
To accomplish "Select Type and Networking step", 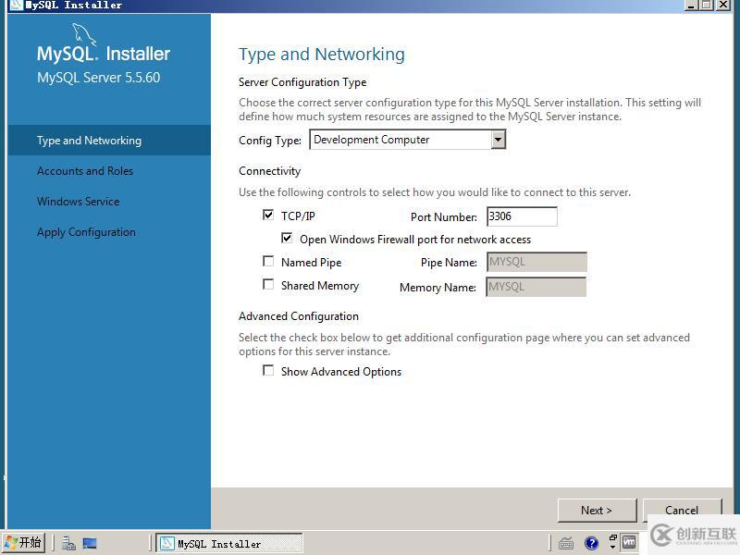I will [x=109, y=141].
